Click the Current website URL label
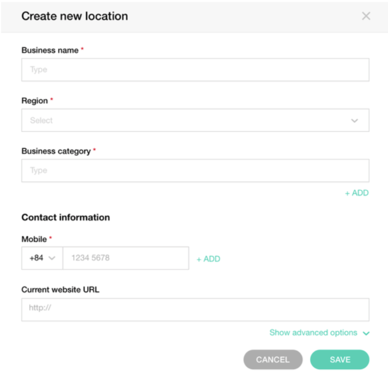The height and width of the screenshot is (385, 388). [60, 290]
